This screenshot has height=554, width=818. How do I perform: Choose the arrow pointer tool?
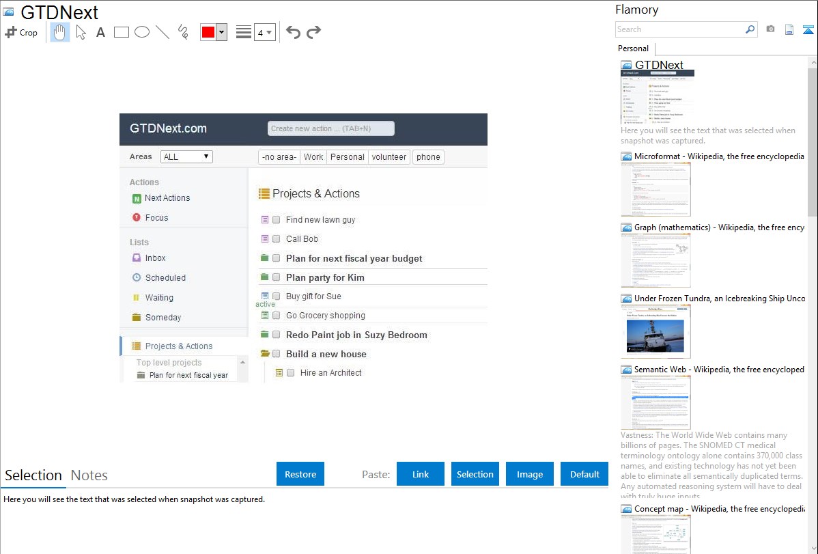point(81,32)
